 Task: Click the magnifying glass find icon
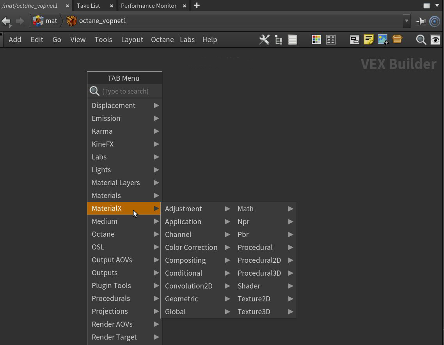pos(421,40)
